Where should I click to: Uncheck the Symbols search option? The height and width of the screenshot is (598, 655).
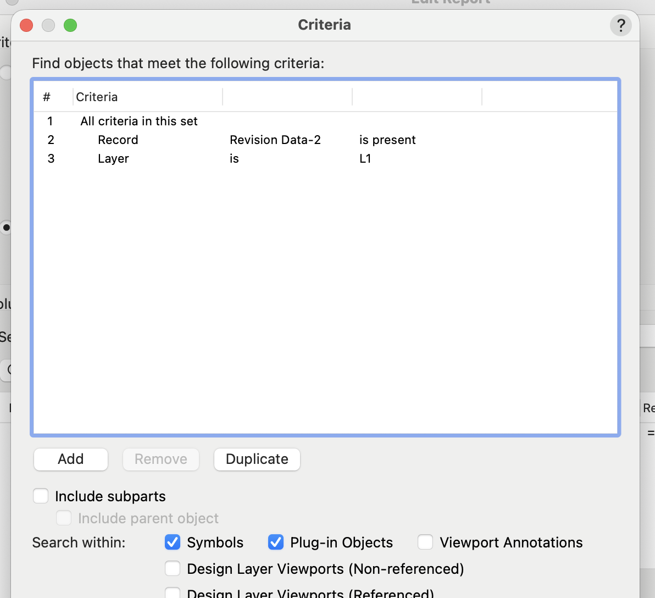(x=173, y=542)
